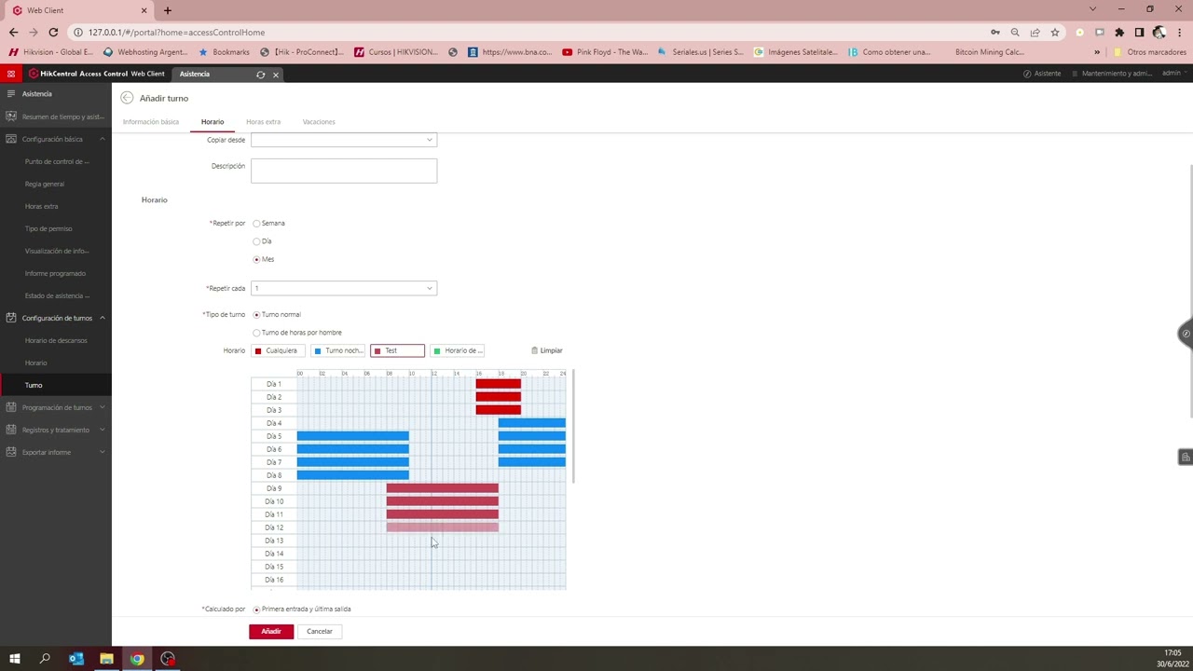Select Primera entrada y última salida
This screenshot has height=671, width=1193.
[x=256, y=609]
